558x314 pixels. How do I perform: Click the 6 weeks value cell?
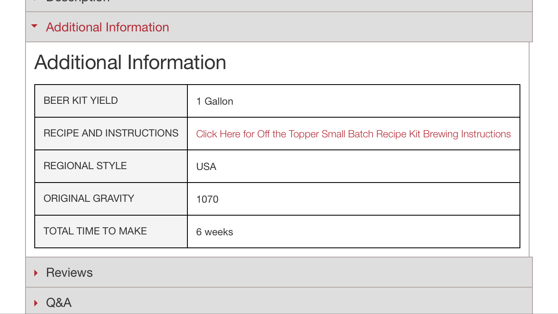click(353, 232)
